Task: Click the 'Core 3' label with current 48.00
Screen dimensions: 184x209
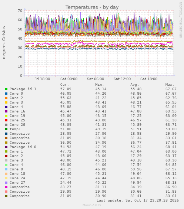Action: click(x=16, y=160)
